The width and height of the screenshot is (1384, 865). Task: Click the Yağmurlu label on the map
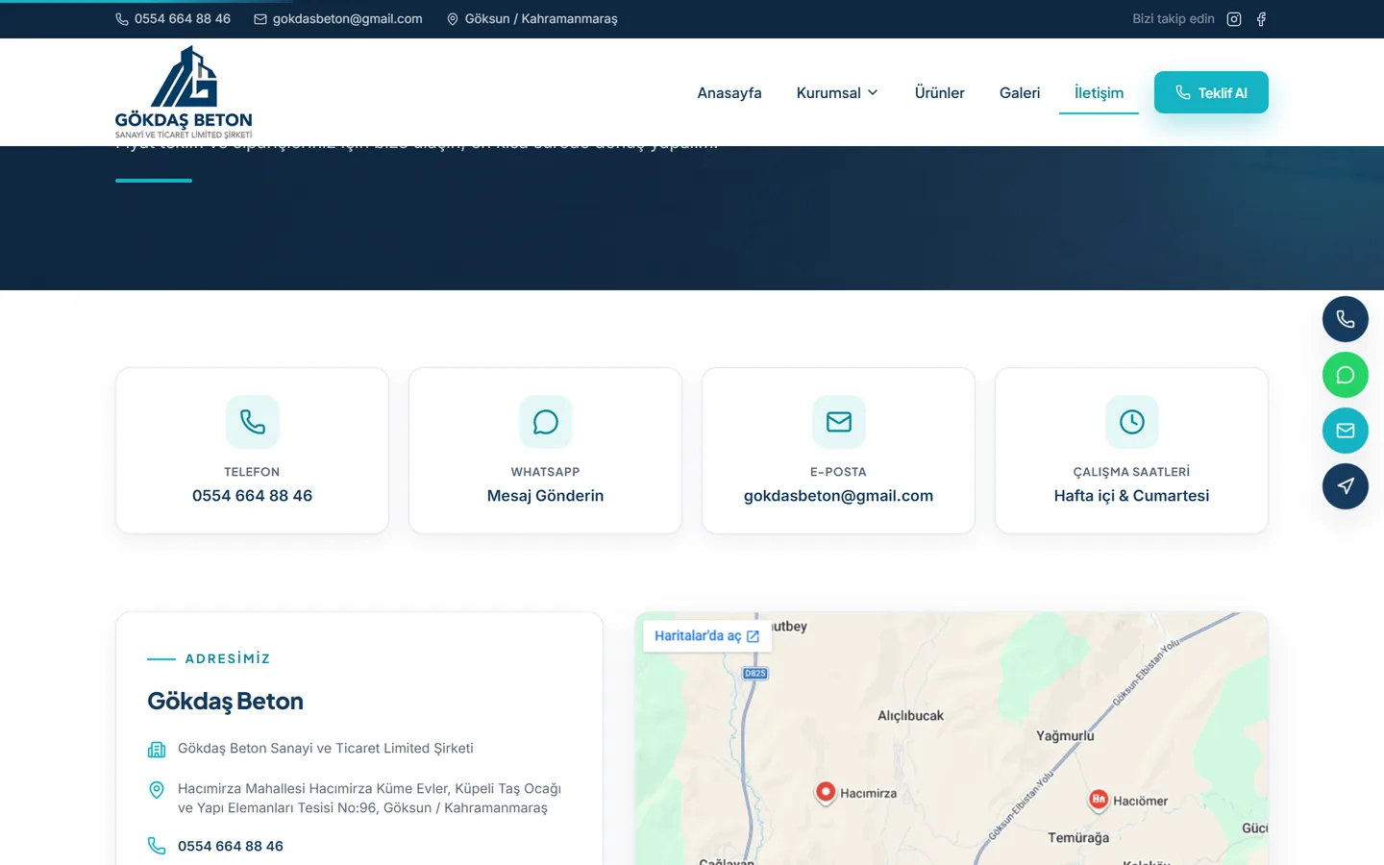tap(1065, 736)
